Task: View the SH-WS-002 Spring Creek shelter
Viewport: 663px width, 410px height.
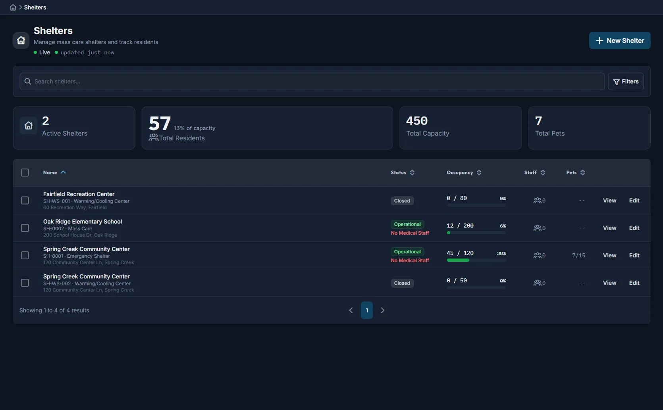Action: (x=609, y=283)
